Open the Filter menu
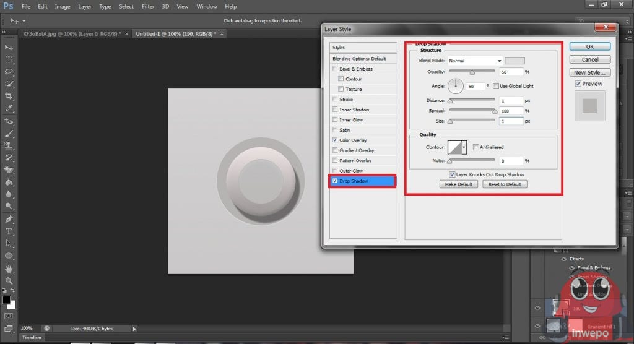Screen dimensions: 634x344 pyautogui.click(x=148, y=6)
